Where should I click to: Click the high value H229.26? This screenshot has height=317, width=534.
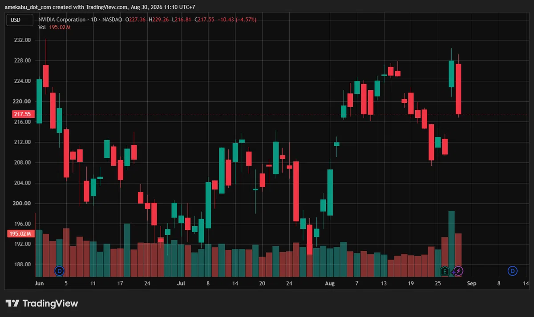(159, 20)
